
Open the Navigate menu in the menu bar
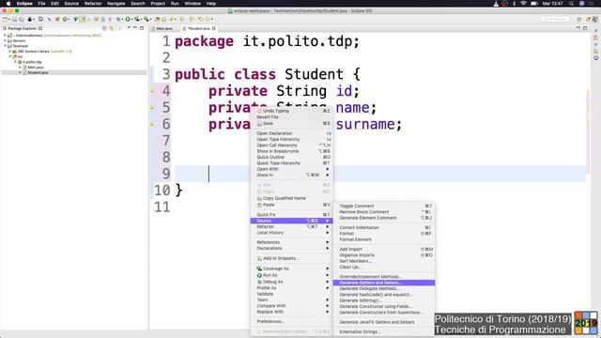(x=116, y=4)
